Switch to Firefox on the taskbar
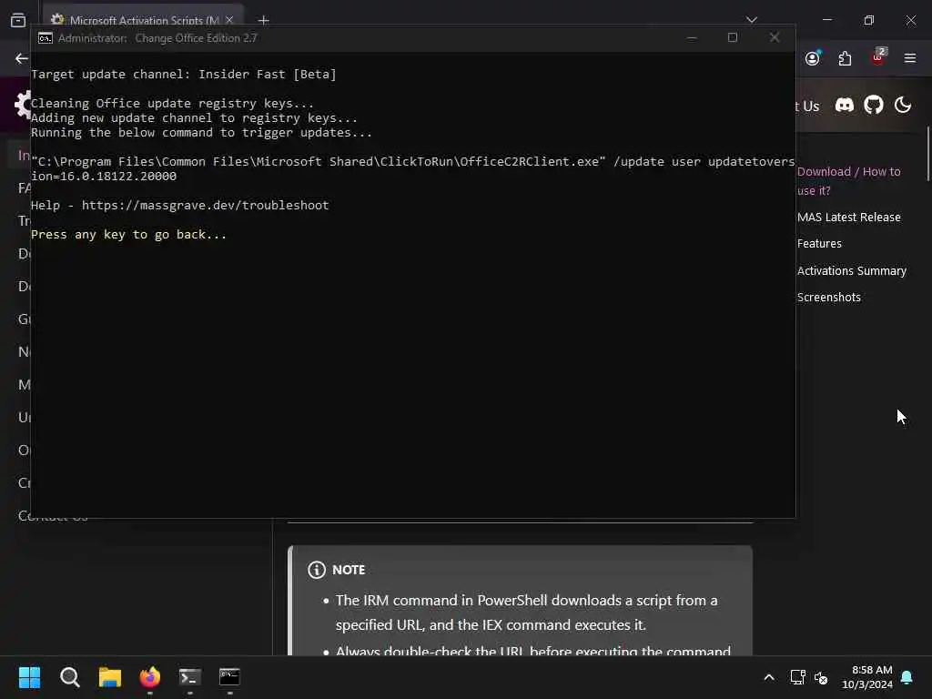932x699 pixels. click(150, 677)
